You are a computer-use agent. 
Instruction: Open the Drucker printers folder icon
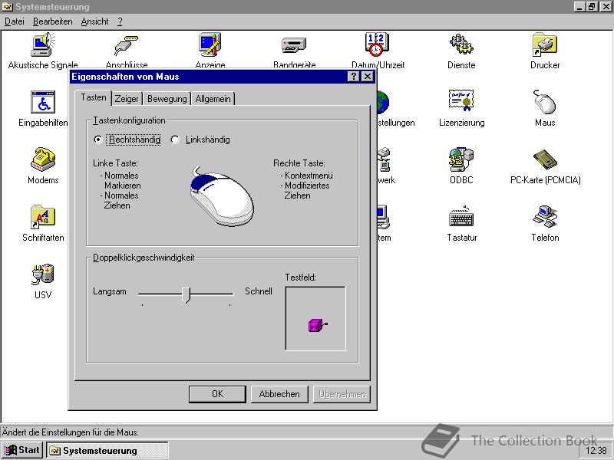(545, 44)
